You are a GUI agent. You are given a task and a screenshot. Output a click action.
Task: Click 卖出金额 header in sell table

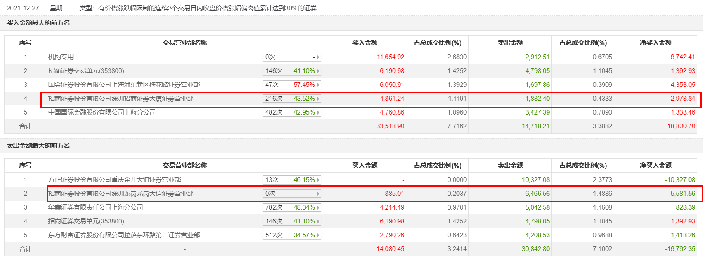pyautogui.click(x=510, y=166)
